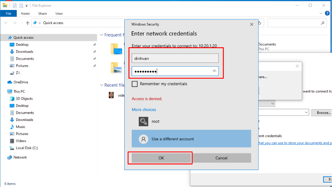The width and height of the screenshot is (332, 187).
Task: Click the pin icon next to Documents
Action: pos(94,59)
